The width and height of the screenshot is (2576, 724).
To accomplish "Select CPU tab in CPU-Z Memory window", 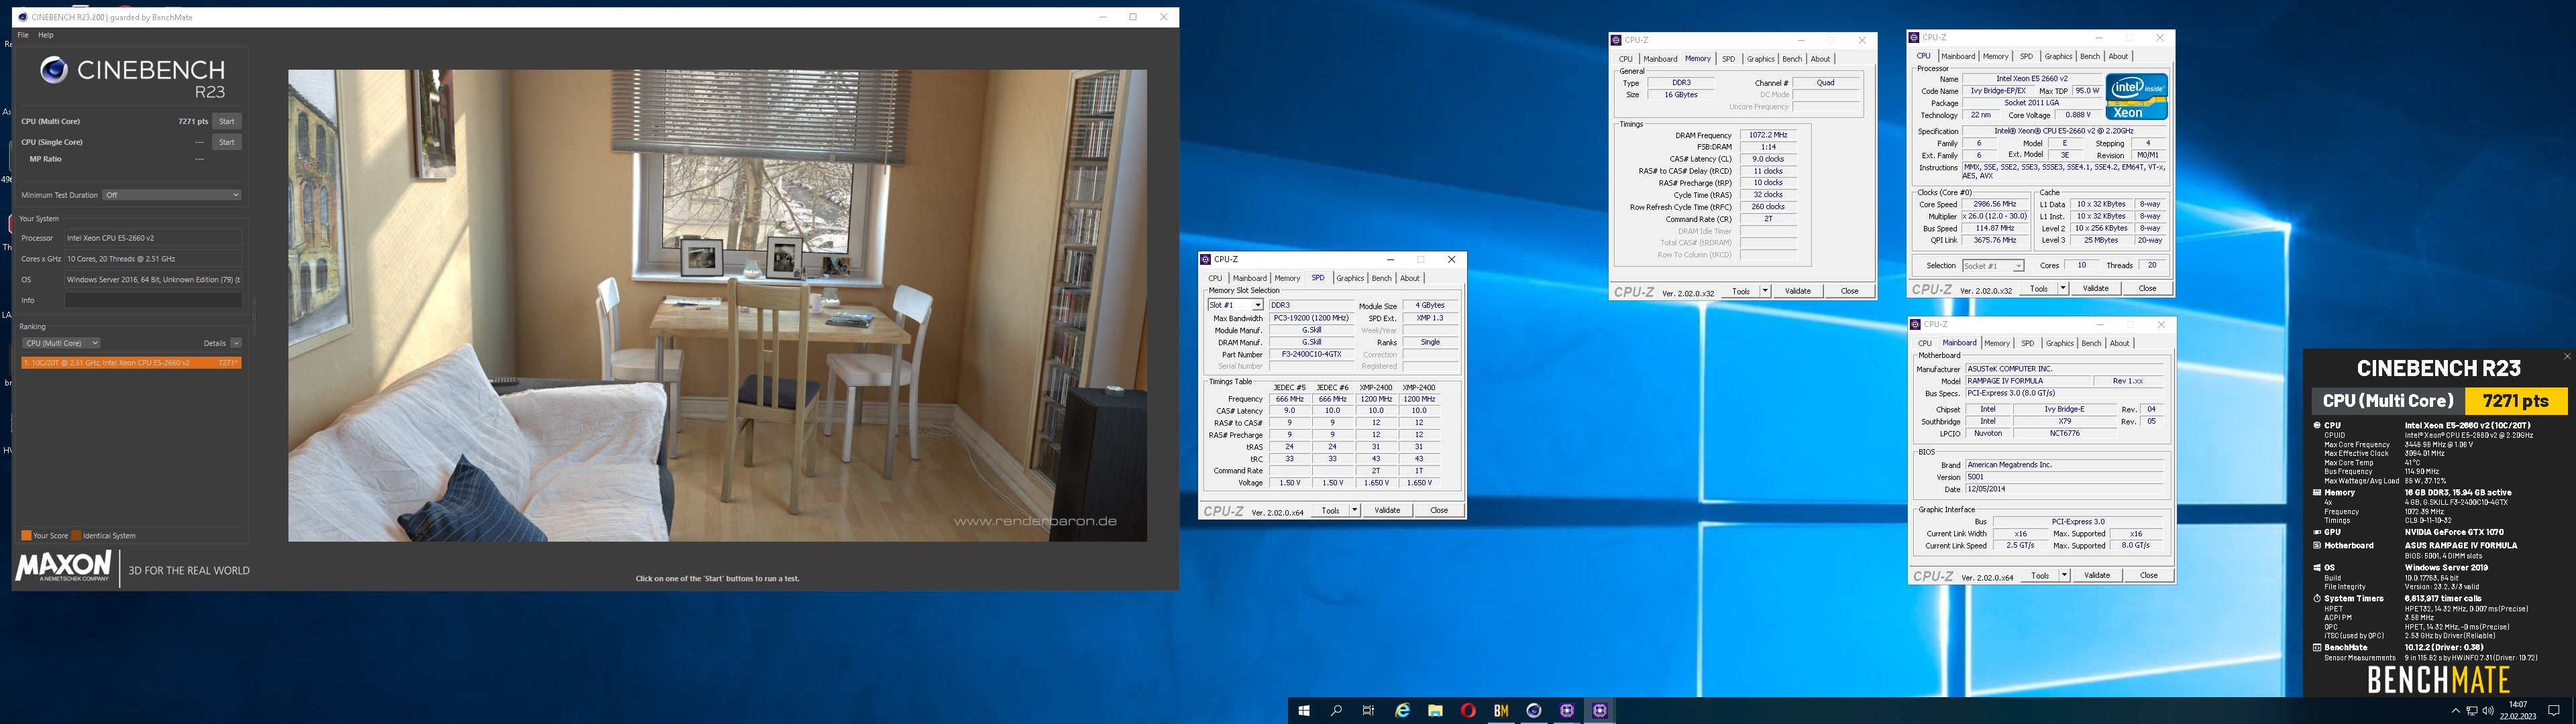I will pyautogui.click(x=1626, y=59).
